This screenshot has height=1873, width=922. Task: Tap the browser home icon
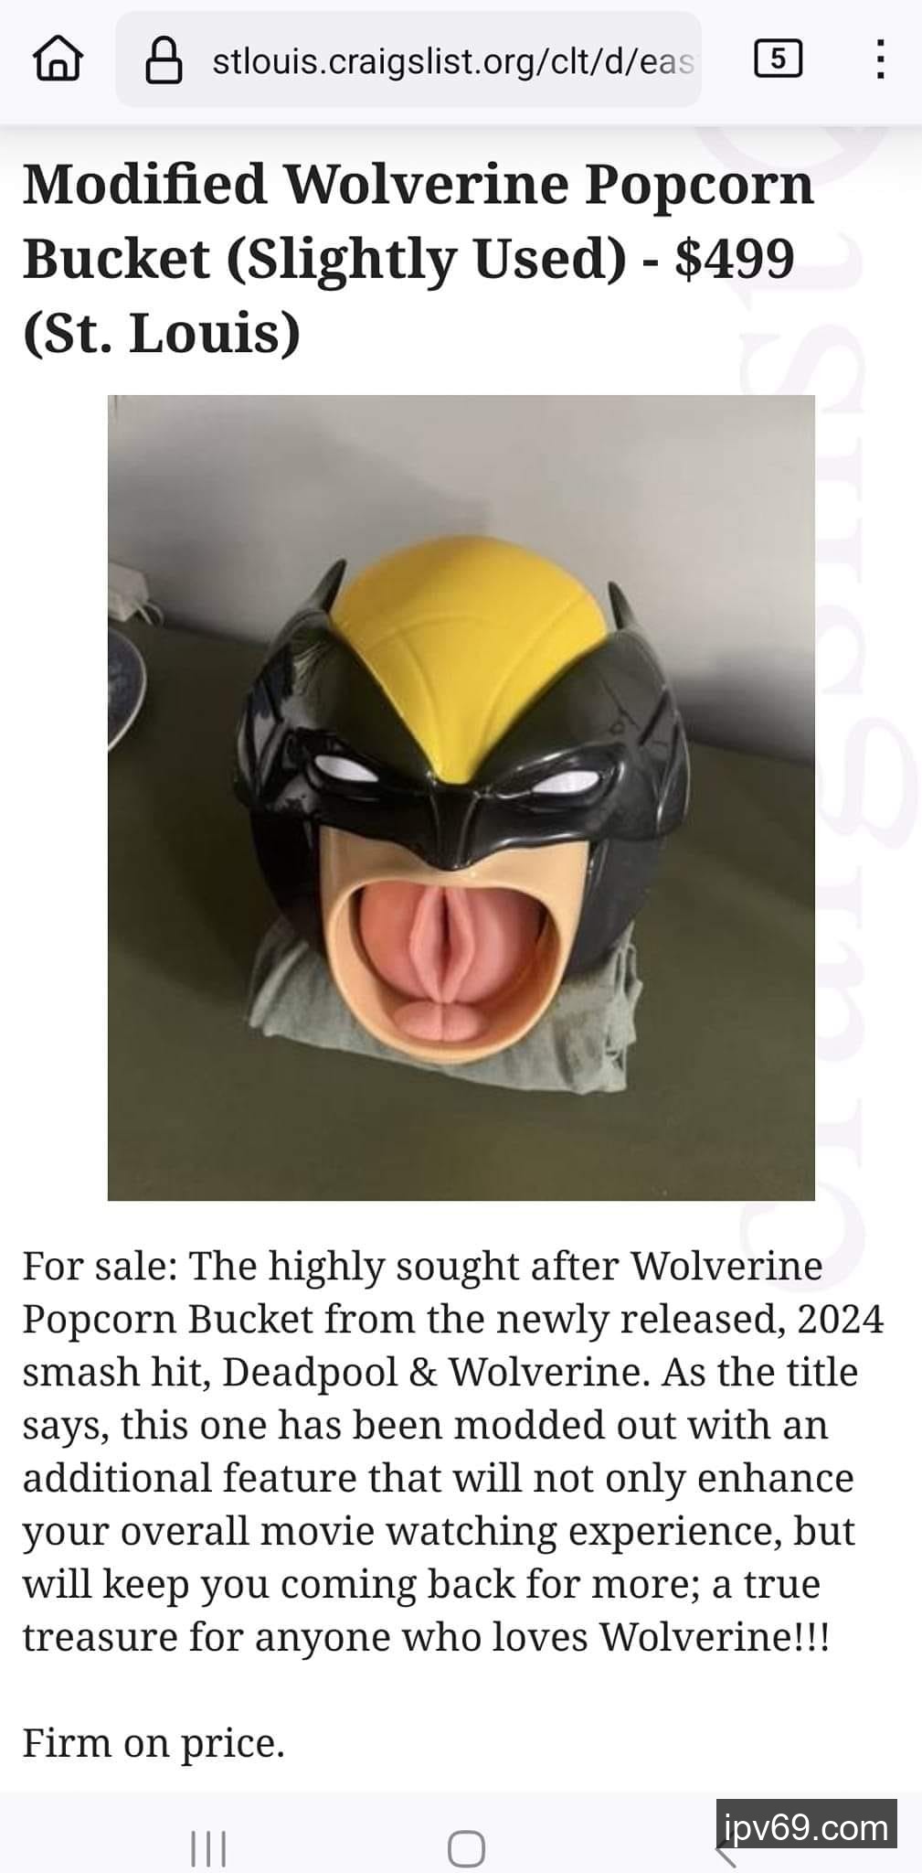58,60
